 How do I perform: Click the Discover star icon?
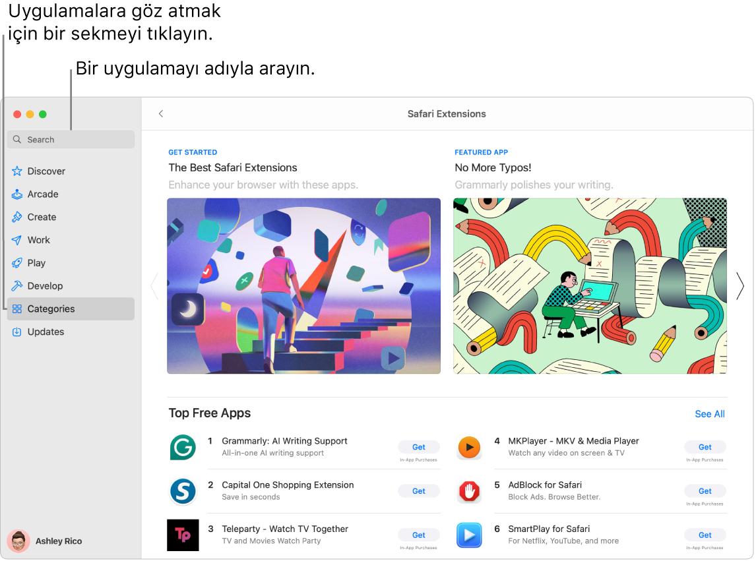click(17, 171)
